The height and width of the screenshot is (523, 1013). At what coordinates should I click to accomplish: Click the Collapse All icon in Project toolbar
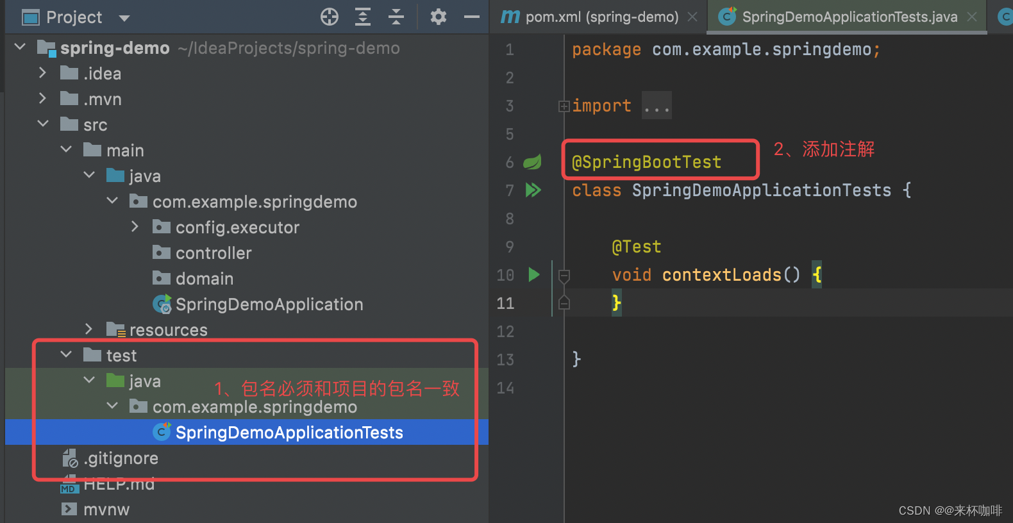(x=396, y=17)
